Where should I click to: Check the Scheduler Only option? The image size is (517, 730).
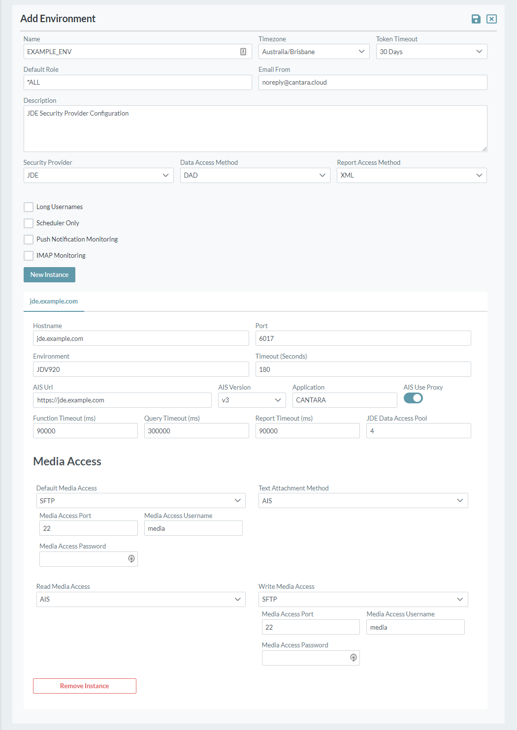(29, 223)
